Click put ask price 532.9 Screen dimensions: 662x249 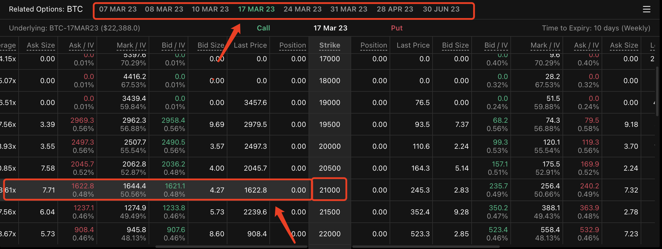click(x=589, y=230)
